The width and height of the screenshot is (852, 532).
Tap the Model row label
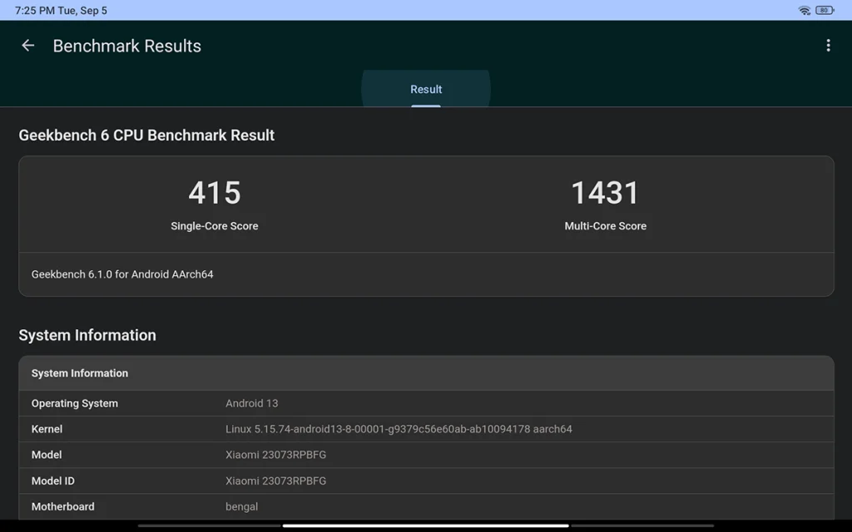[x=47, y=455]
